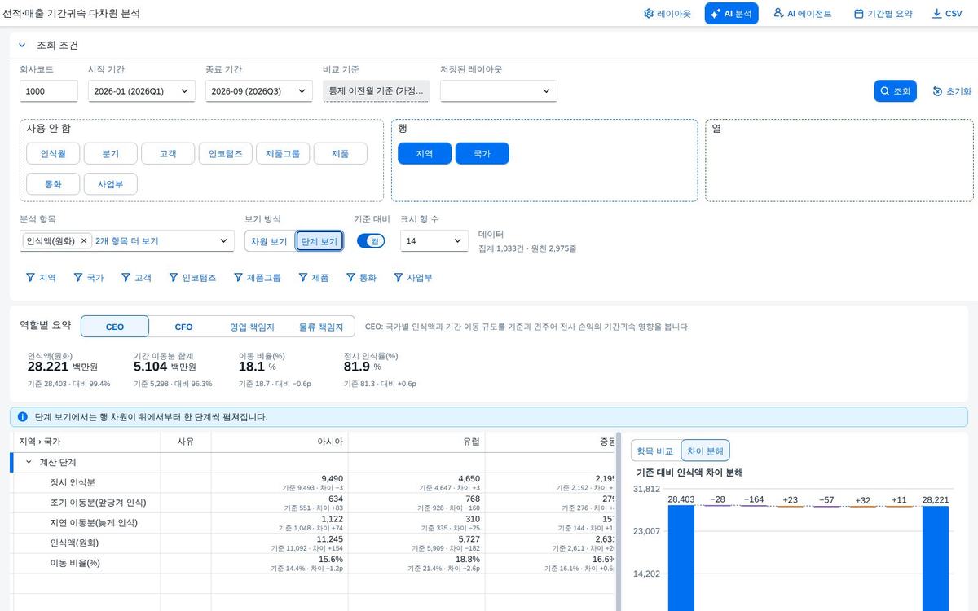The width and height of the screenshot is (978, 611).
Task: Open the 인코텀즈 filter
Action: (x=193, y=278)
